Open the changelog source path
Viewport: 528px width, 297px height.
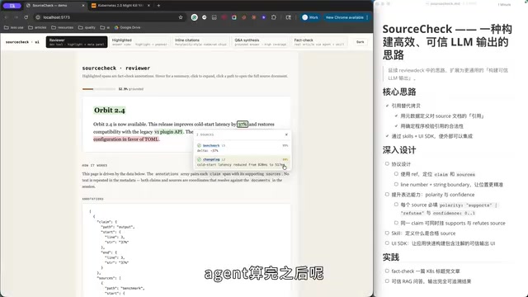pos(211,159)
